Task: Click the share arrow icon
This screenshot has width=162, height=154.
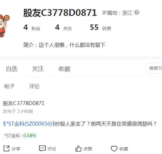Action: pyautogui.click(x=6, y=148)
